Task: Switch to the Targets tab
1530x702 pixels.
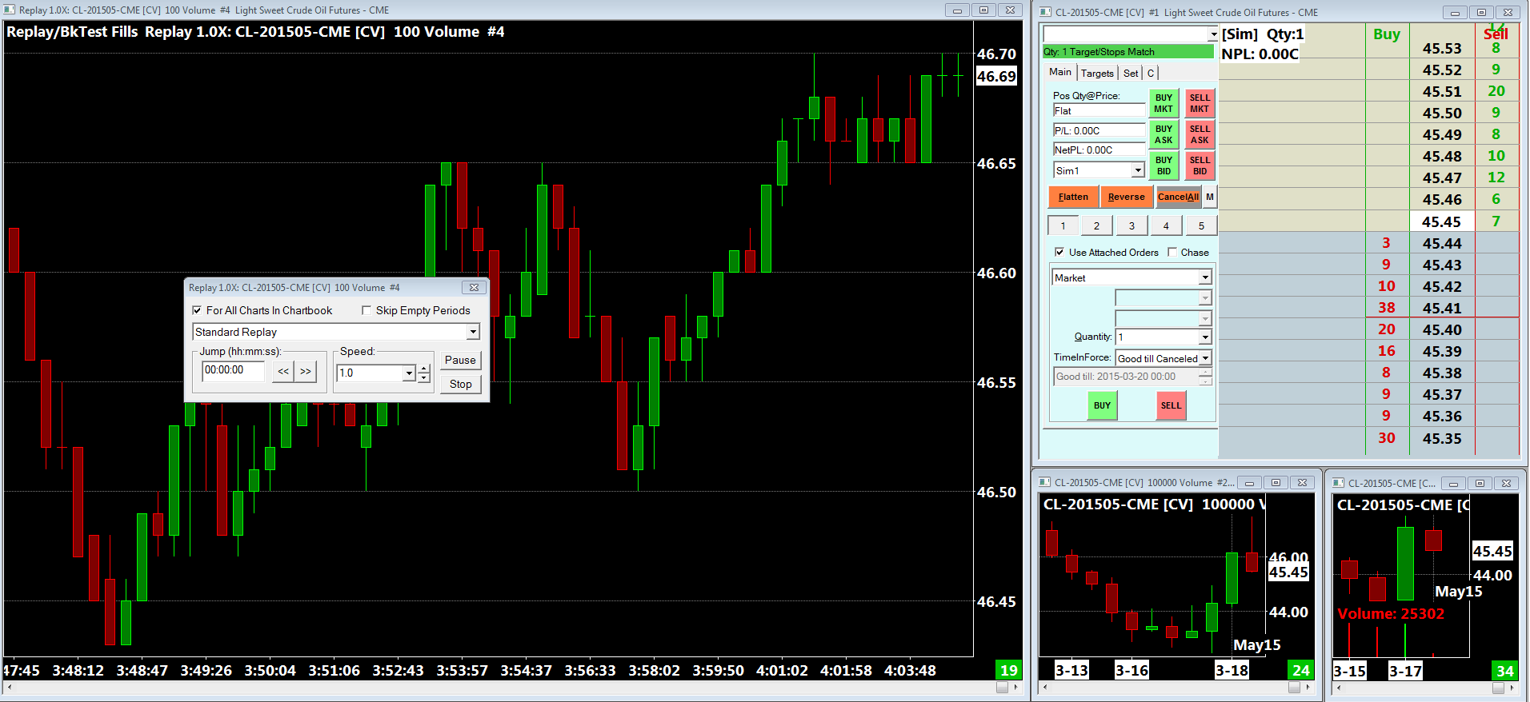Action: 1097,73
